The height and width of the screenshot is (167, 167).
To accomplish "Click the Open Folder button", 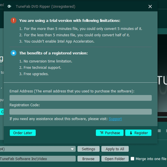I will (115, 159).
